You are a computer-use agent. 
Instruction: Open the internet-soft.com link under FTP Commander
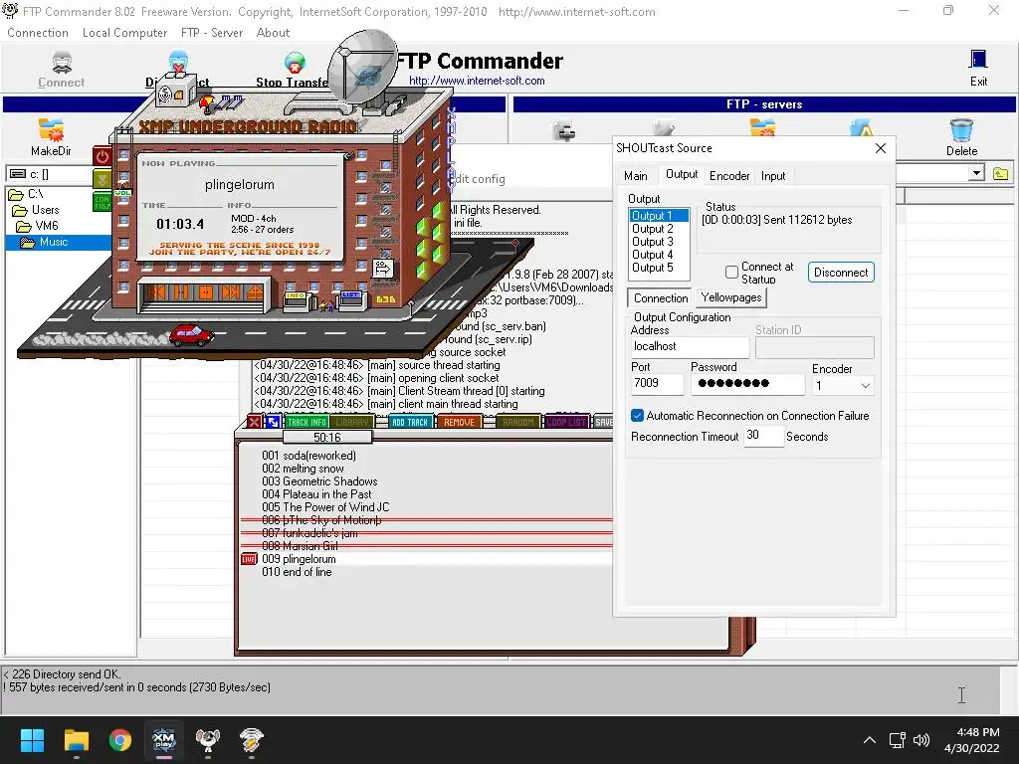(x=477, y=81)
